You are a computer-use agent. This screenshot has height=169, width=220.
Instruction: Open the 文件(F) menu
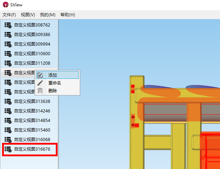point(9,15)
